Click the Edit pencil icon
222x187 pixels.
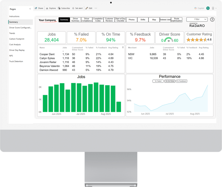pos(87,8)
